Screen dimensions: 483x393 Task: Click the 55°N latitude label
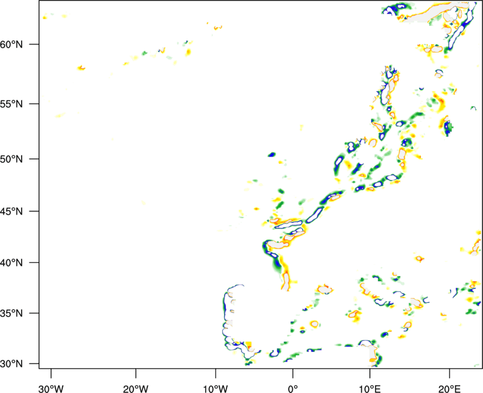pyautogui.click(x=11, y=104)
